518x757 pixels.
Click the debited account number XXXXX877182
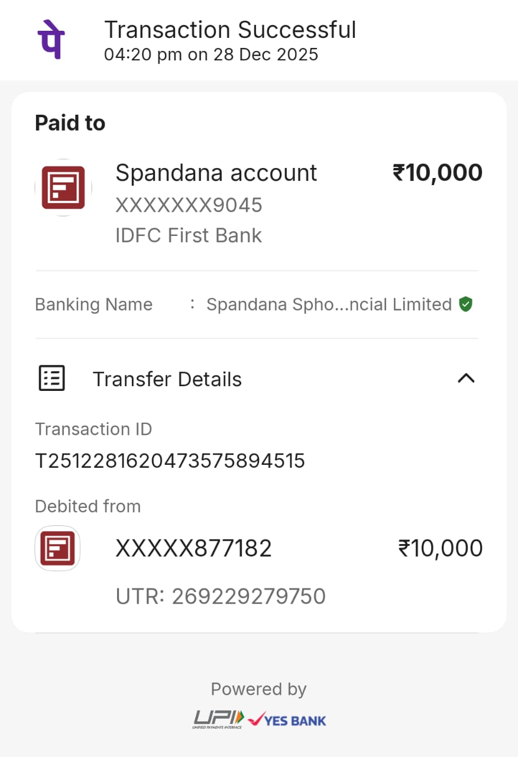click(193, 549)
